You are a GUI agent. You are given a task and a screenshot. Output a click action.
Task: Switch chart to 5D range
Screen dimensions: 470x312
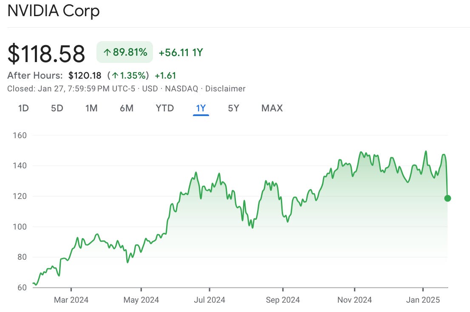click(57, 108)
